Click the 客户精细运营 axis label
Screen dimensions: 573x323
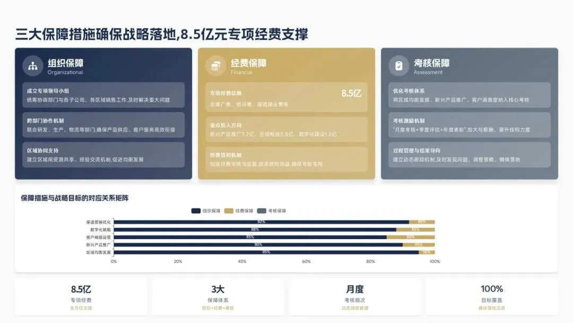click(x=98, y=237)
